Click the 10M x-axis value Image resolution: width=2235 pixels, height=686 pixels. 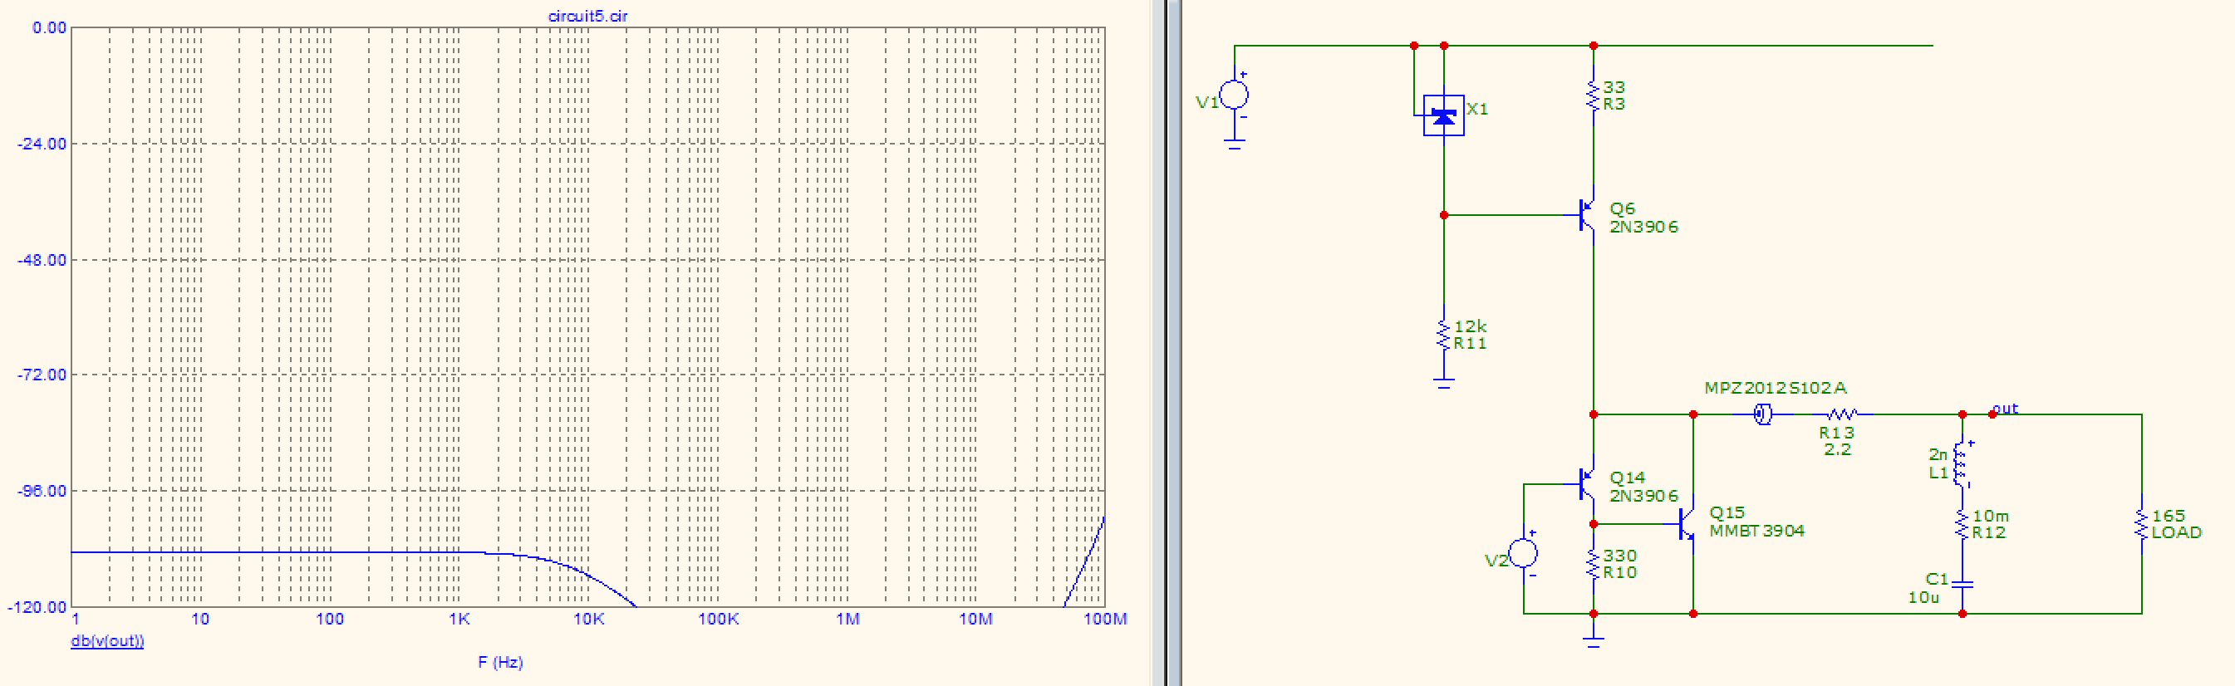click(x=975, y=620)
